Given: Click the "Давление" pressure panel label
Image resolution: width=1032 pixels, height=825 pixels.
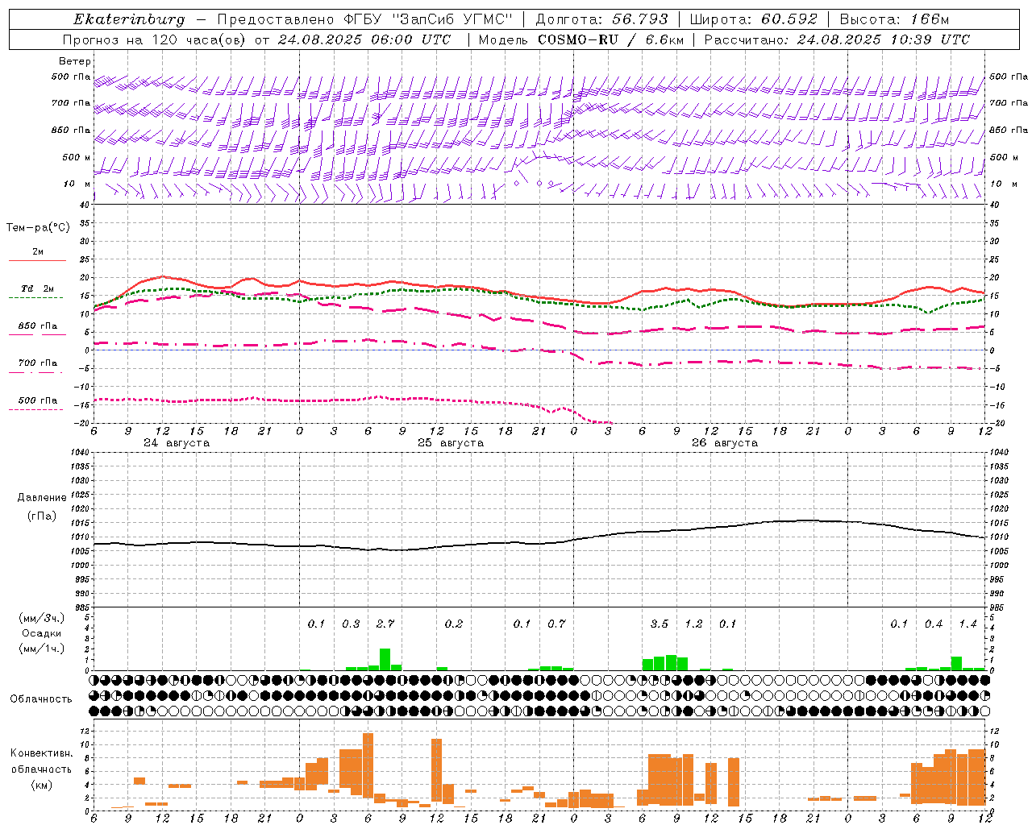Looking at the screenshot, I should point(42,498).
